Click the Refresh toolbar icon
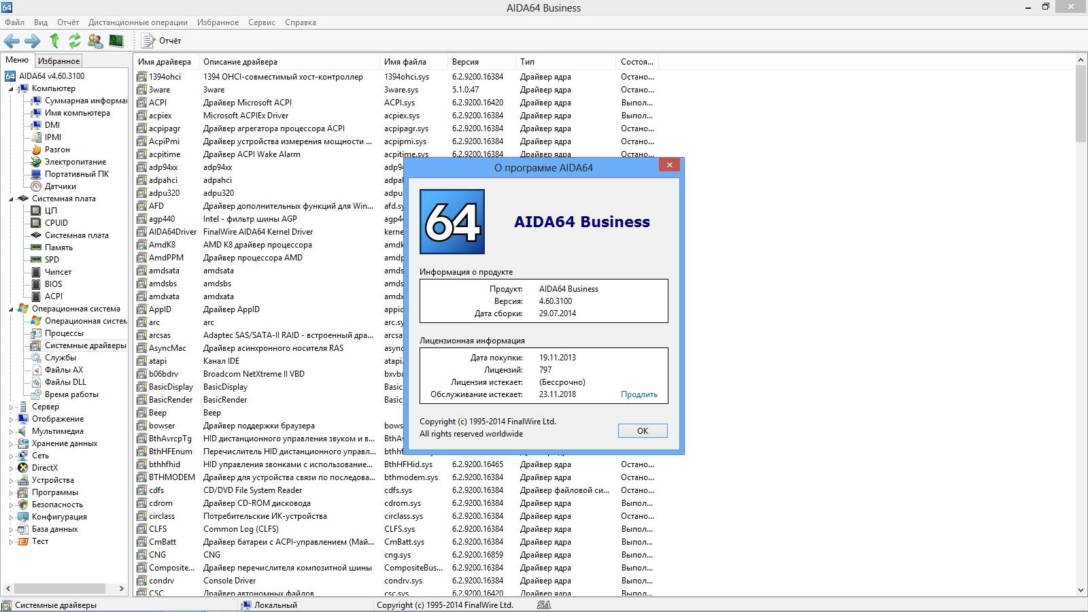Screen dimensions: 1088x612 [x=75, y=41]
